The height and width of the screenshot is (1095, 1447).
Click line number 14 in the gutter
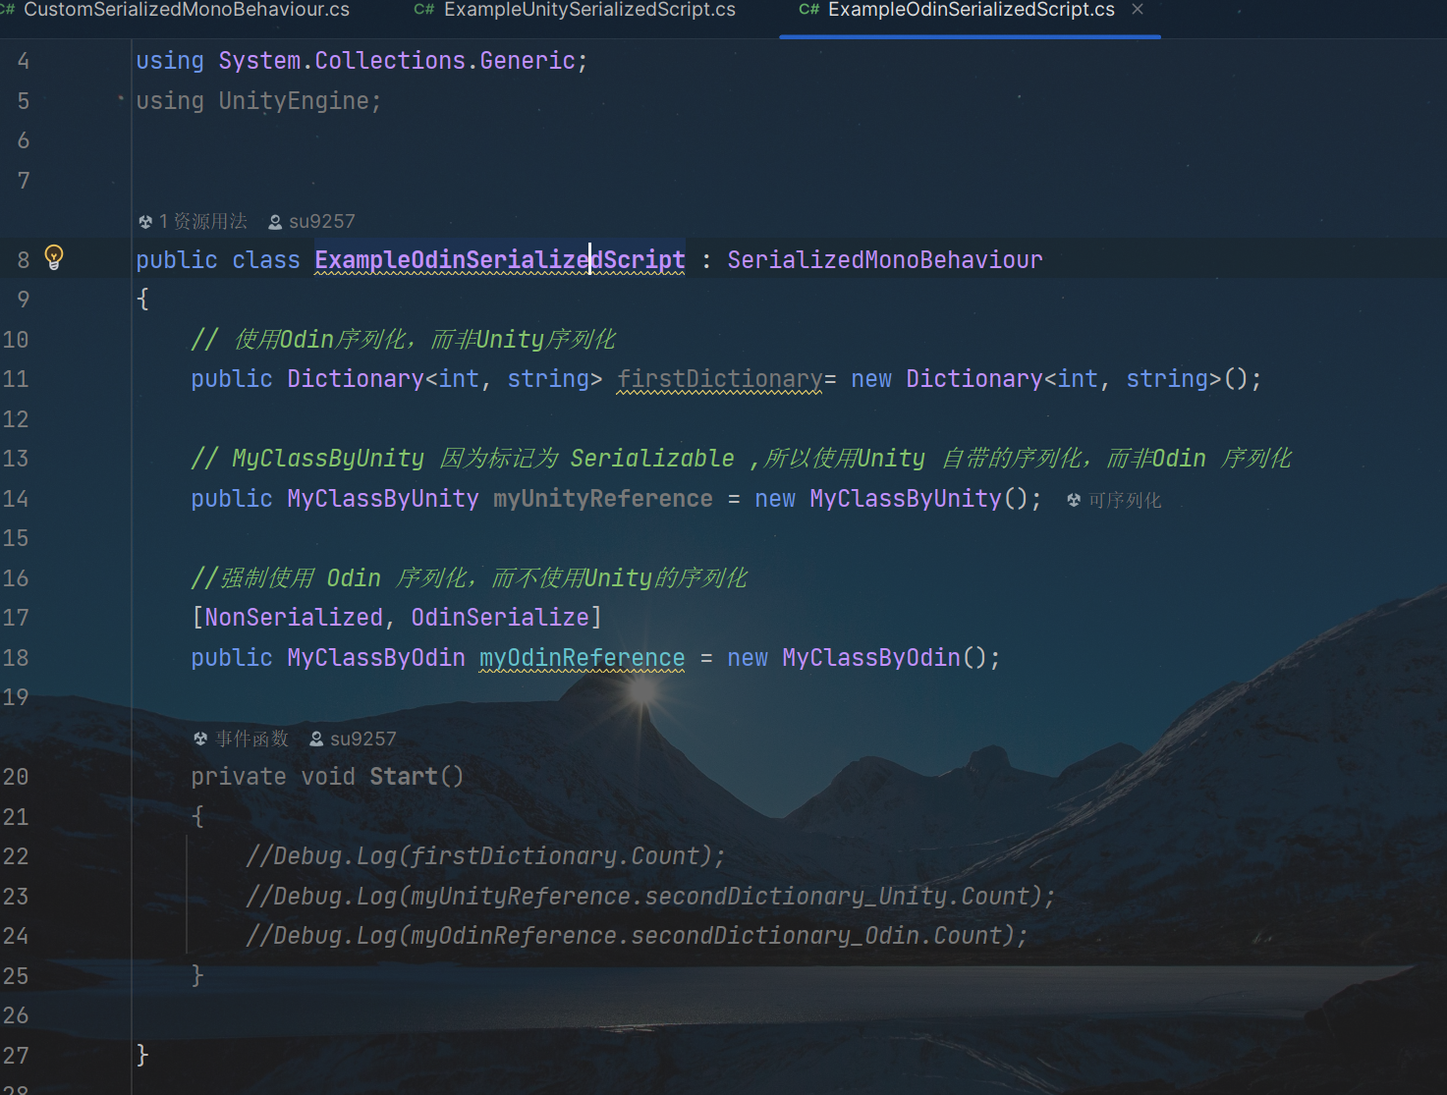pyautogui.click(x=16, y=499)
